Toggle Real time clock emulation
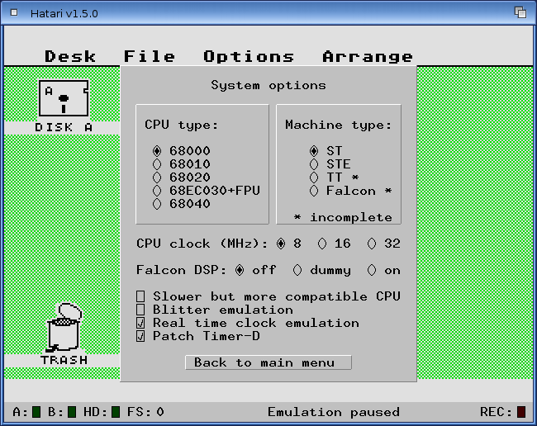This screenshot has width=537, height=426. tap(140, 323)
